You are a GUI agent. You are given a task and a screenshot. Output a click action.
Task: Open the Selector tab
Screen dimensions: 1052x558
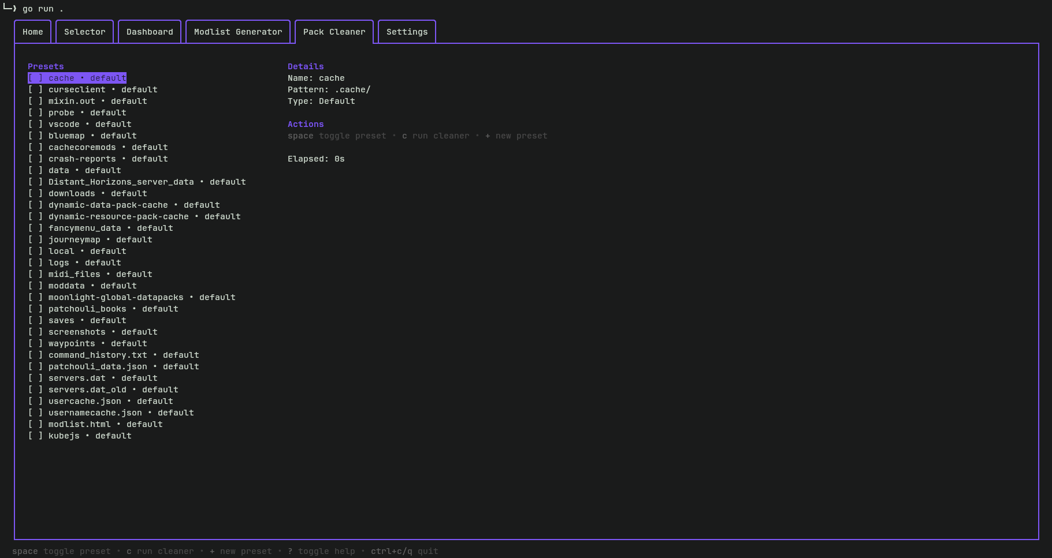(85, 32)
